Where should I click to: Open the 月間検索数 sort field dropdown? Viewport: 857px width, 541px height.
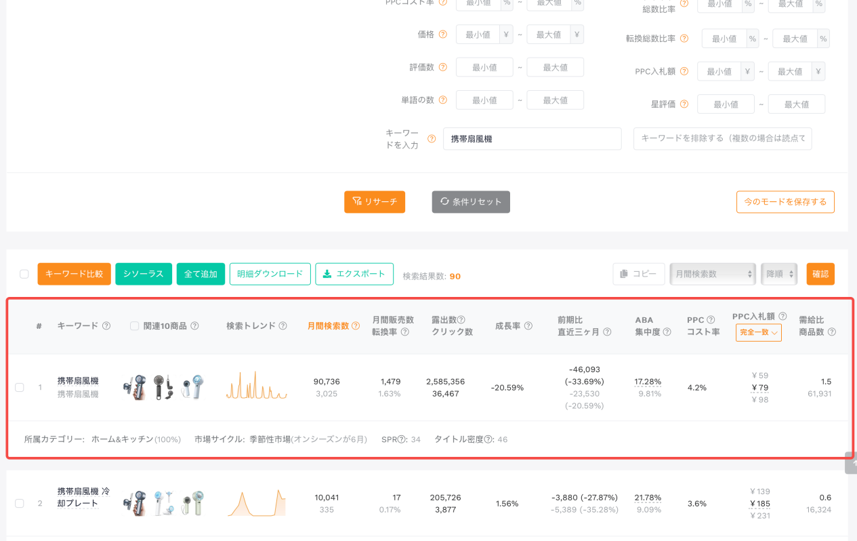[x=712, y=274]
